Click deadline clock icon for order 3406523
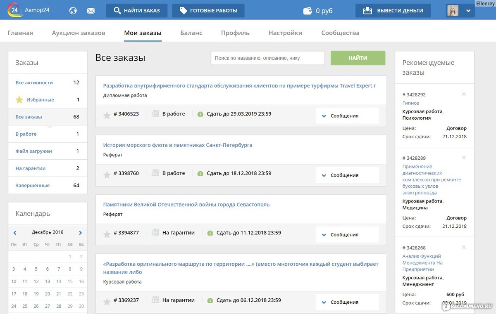 tap(200, 114)
